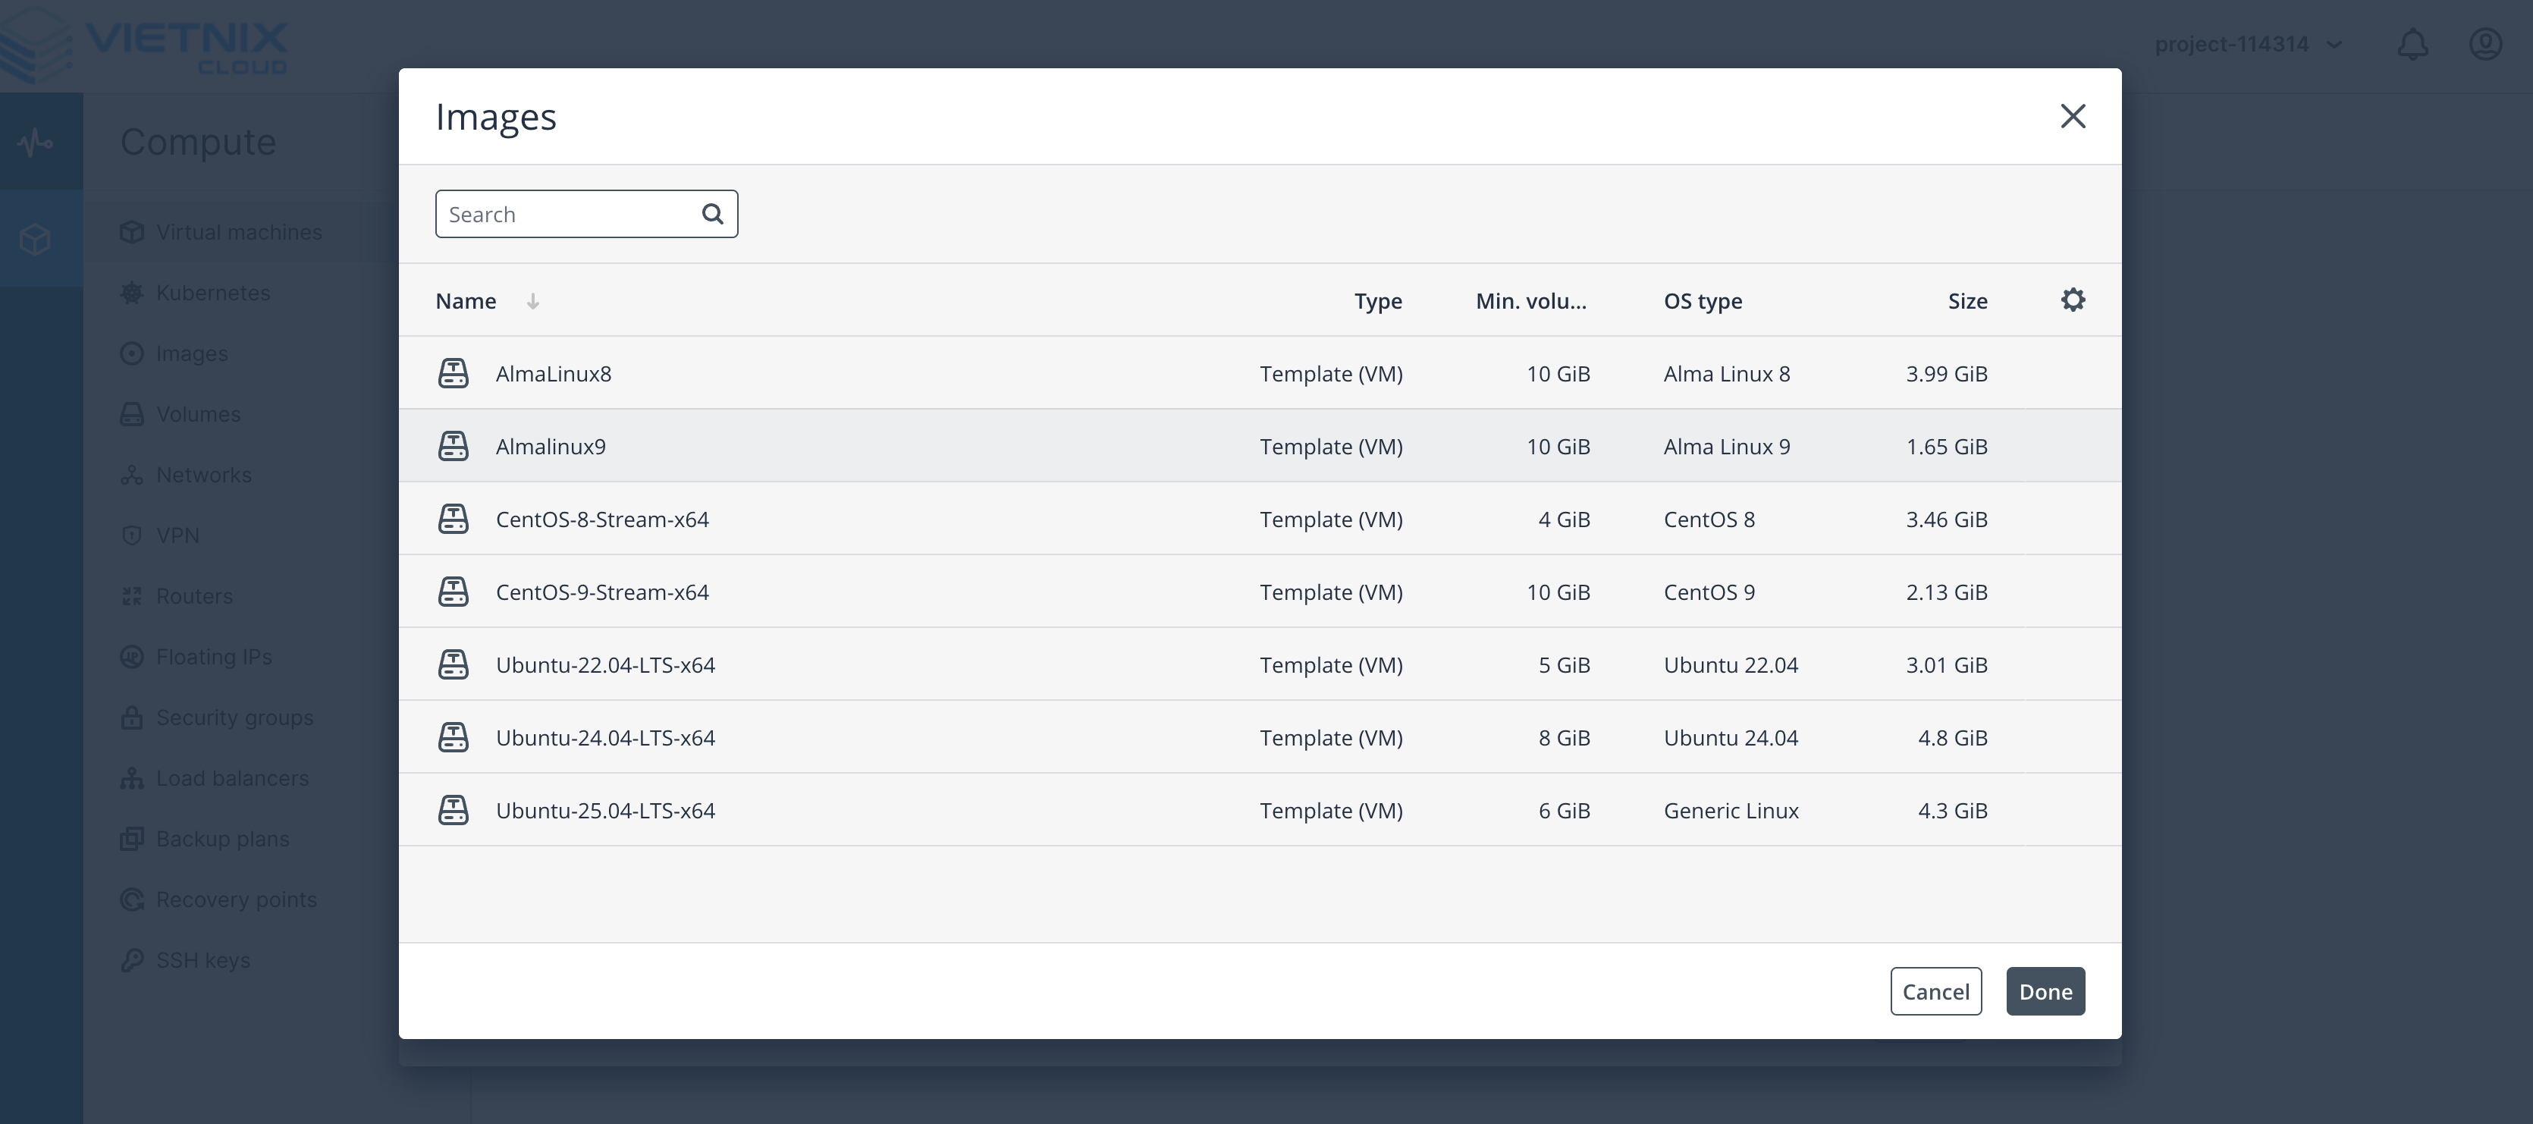Choose the Ubuntu-24.04-LTS-x64 image
Image resolution: width=2533 pixels, height=1124 pixels.
(x=604, y=737)
